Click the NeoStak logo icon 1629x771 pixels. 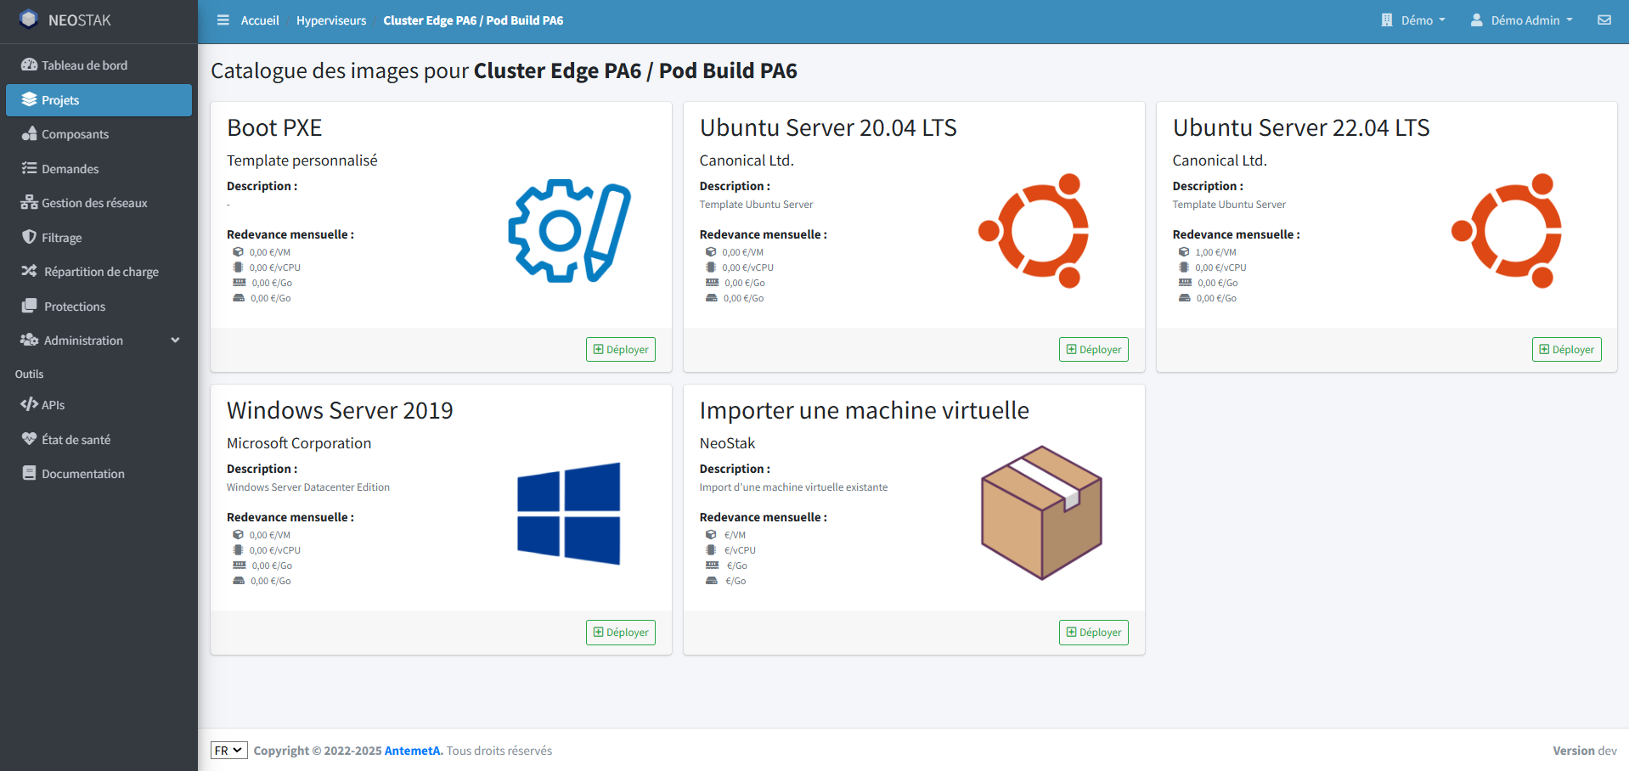29,20
